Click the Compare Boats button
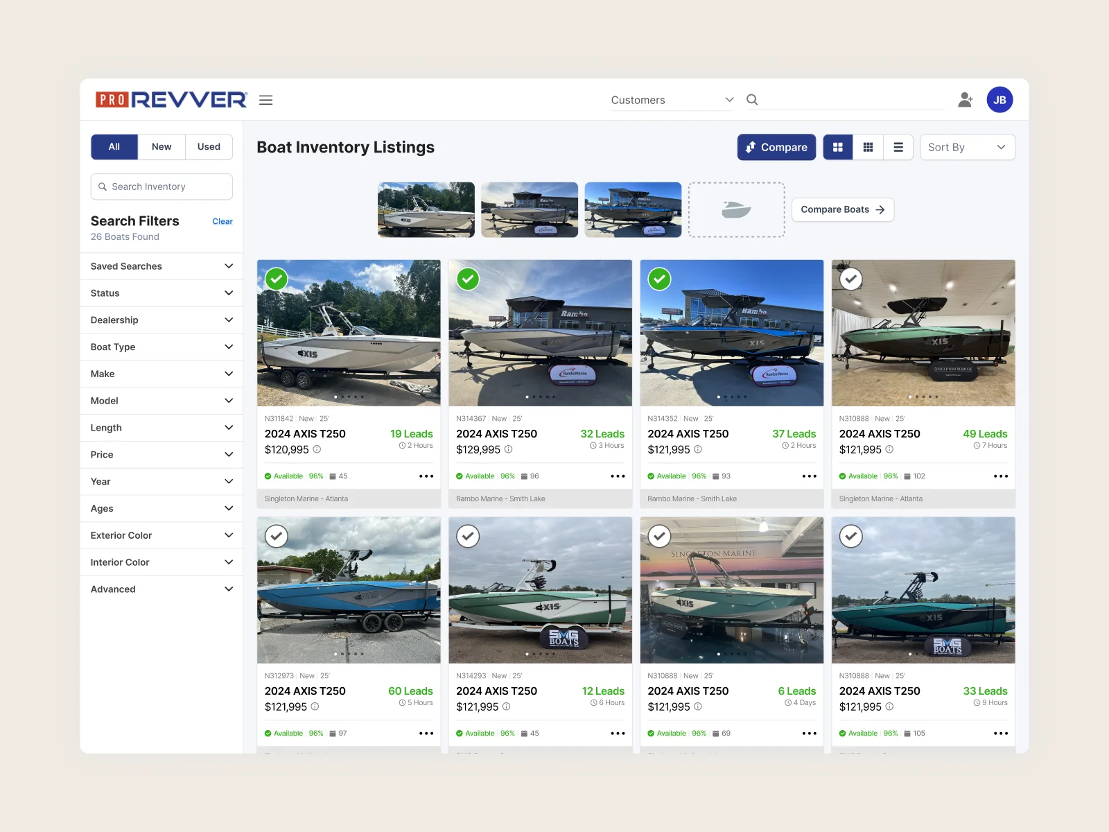Viewport: 1109px width, 832px height. (842, 209)
